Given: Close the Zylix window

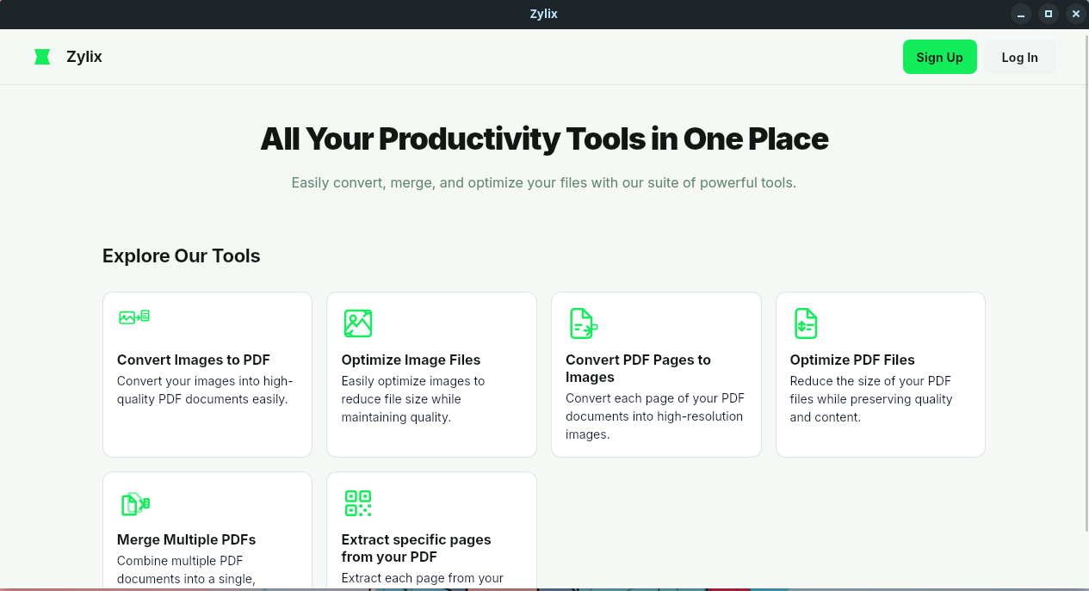Looking at the screenshot, I should click(1076, 14).
